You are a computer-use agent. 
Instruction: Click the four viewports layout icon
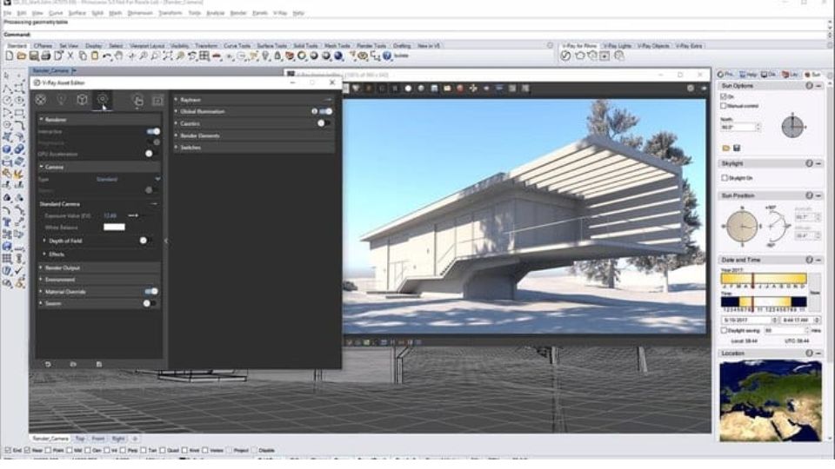[204, 56]
